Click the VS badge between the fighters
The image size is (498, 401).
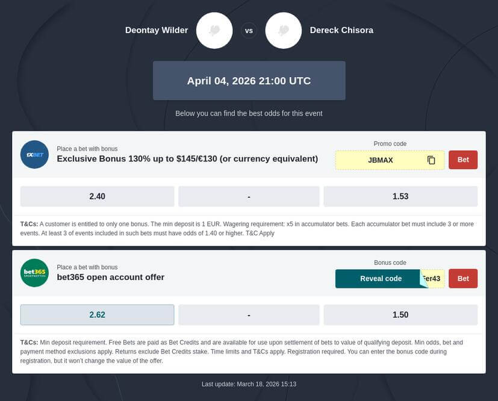point(249,30)
